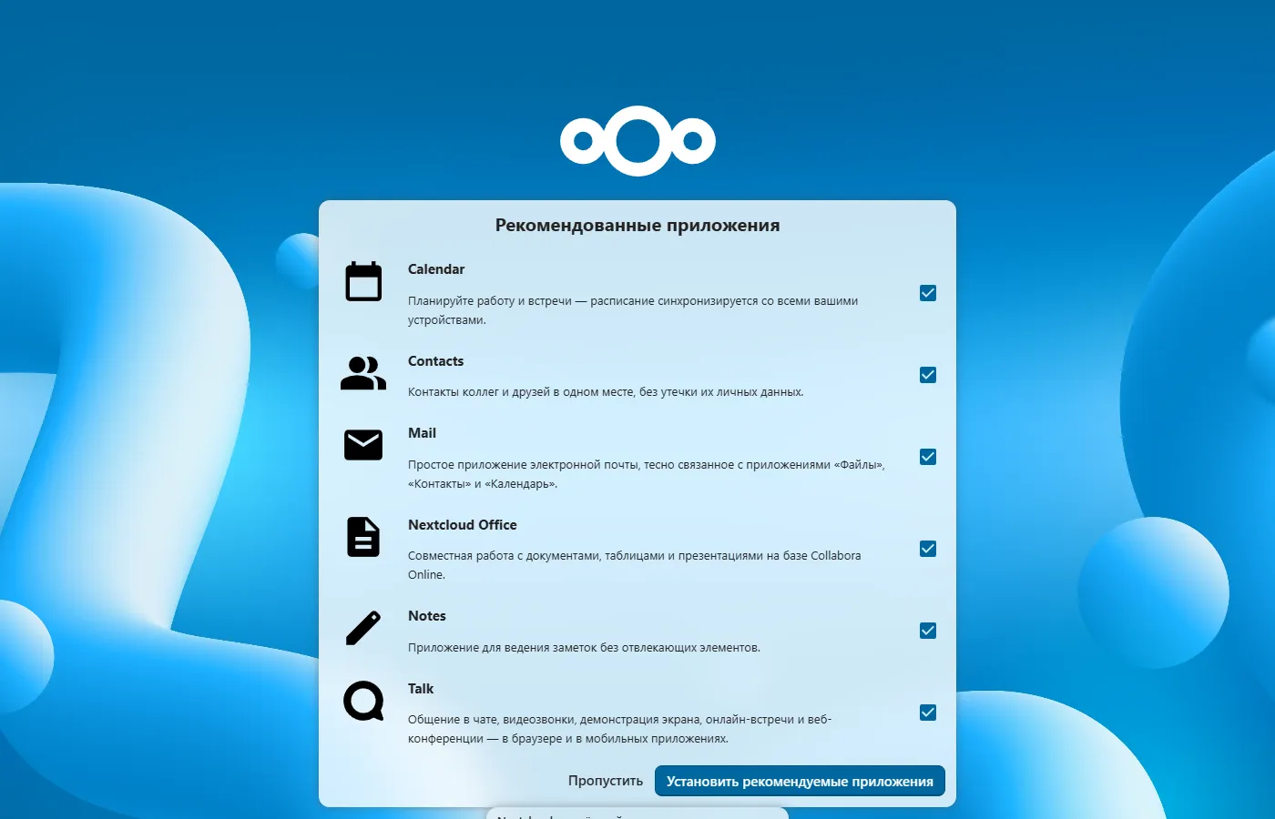The height and width of the screenshot is (819, 1275).
Task: Click the Пропустить button
Action: pyautogui.click(x=606, y=781)
